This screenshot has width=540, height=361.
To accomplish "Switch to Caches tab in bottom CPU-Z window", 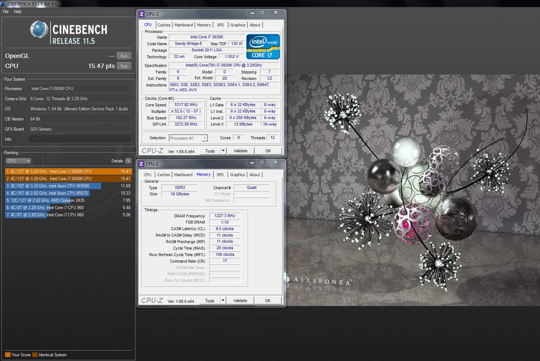I will coord(163,175).
